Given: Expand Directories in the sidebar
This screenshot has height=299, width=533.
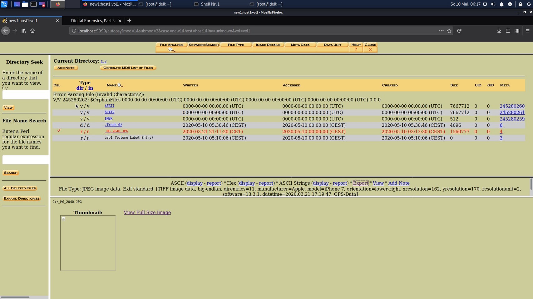Looking at the screenshot, I should [22, 198].
